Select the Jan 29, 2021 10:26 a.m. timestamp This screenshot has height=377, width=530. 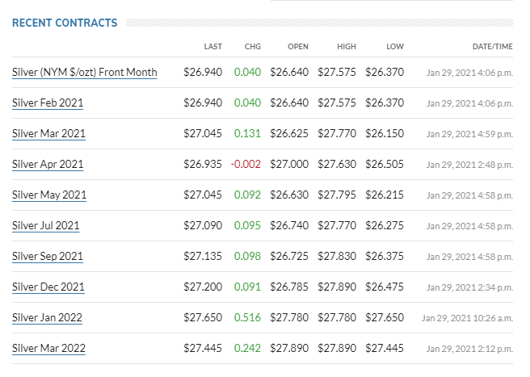467,318
